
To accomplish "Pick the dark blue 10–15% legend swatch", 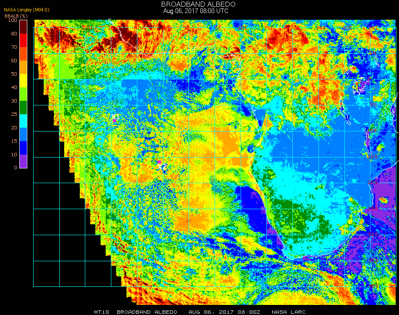I will (24, 148).
